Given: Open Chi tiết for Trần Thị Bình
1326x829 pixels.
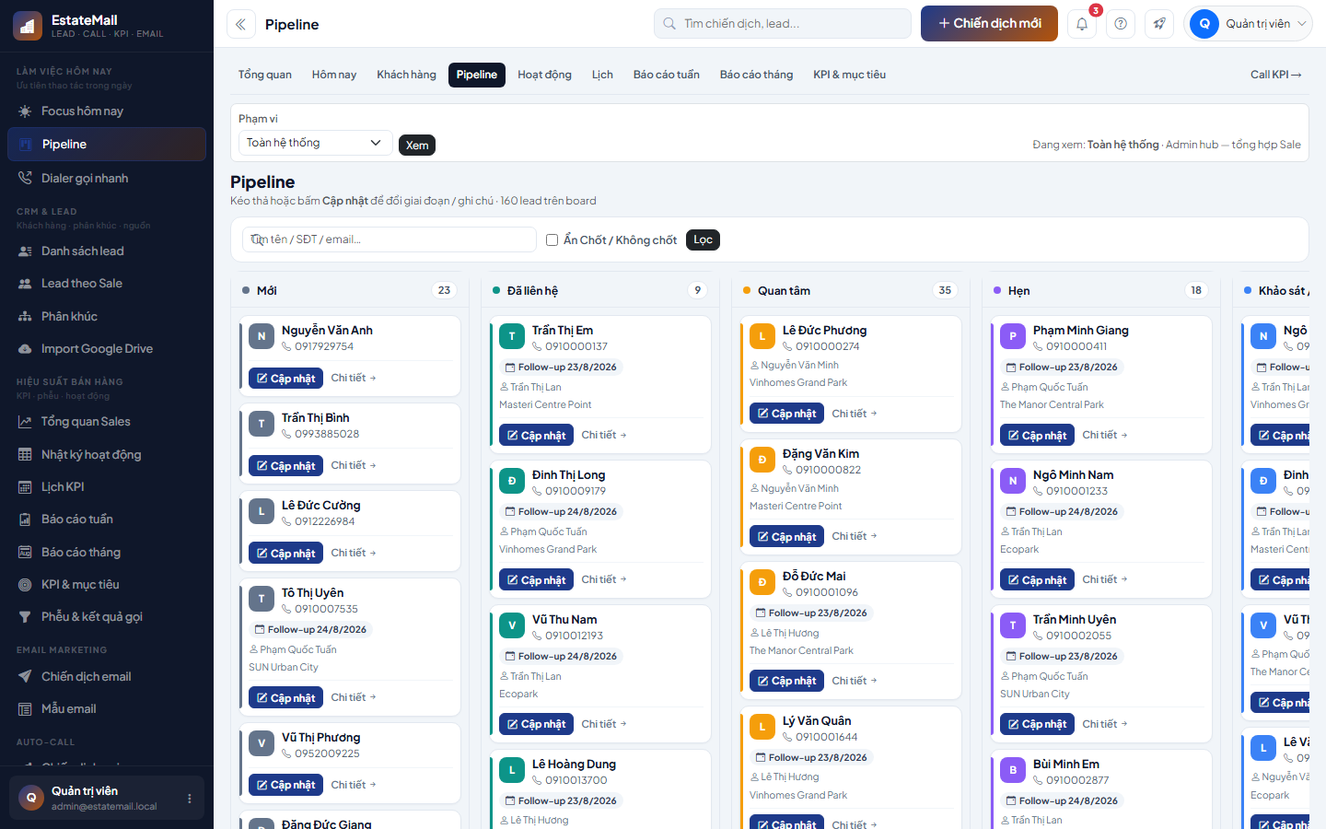Looking at the screenshot, I should pyautogui.click(x=354, y=466).
